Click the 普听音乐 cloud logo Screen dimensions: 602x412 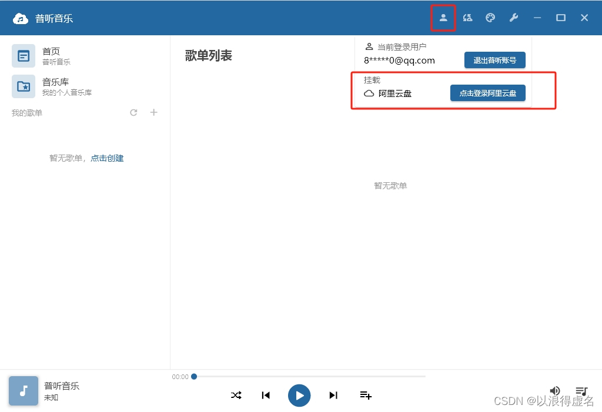[x=21, y=18]
